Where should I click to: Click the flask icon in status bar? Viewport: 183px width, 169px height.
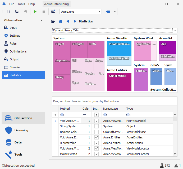[162, 166]
